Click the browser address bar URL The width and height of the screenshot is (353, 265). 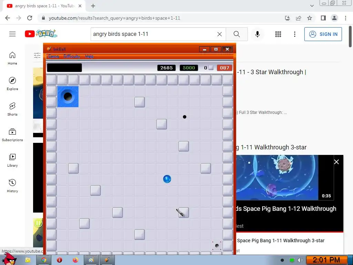(x=114, y=18)
